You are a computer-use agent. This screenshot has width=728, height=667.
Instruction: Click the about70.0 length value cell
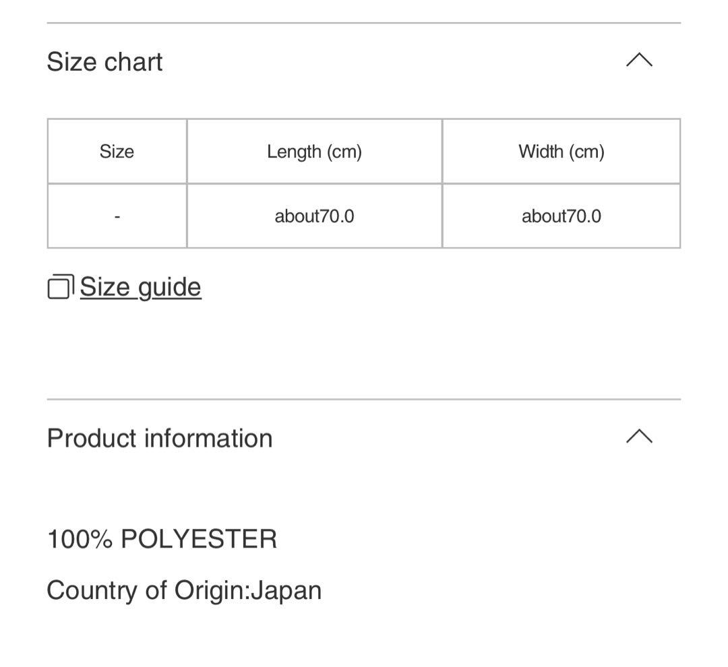click(314, 216)
